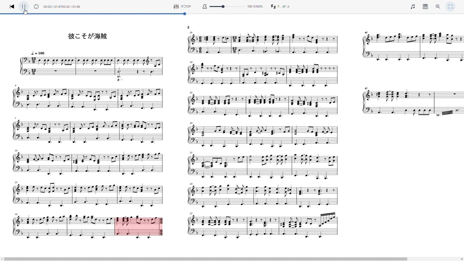Click the key label F, d
This screenshot has height=261, width=464.
point(283,7)
